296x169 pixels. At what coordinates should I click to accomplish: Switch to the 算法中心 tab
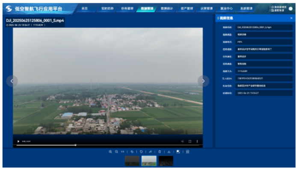point(226,9)
